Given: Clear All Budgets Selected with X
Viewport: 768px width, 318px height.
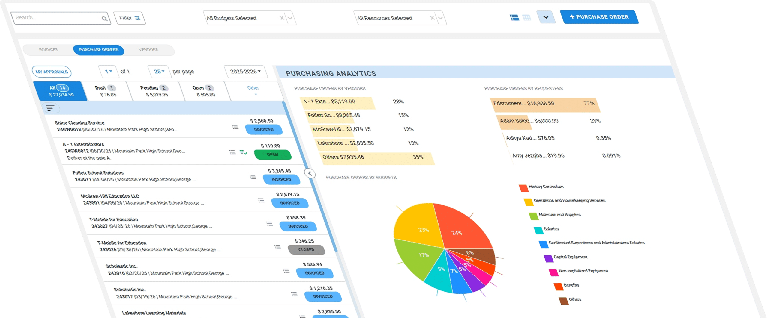Looking at the screenshot, I should coord(282,18).
